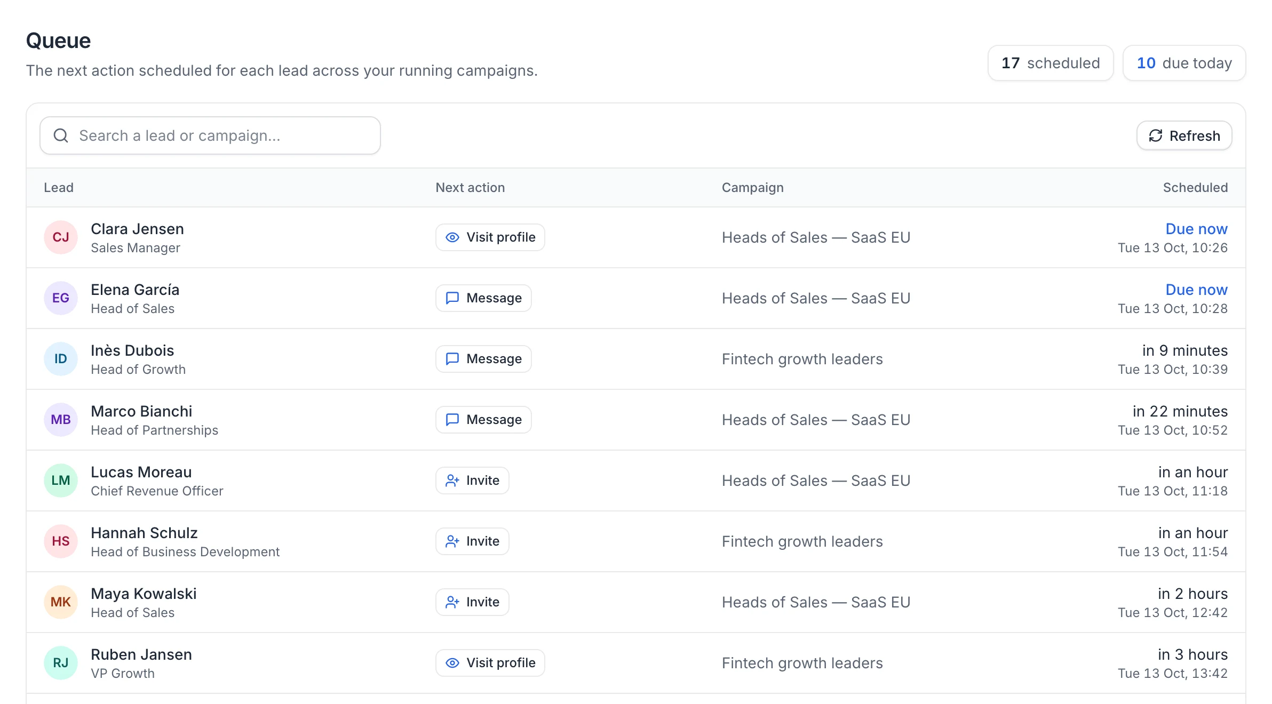Viewport: 1272px width, 704px height.
Task: Click the eye icon in Ruben Jansen's row
Action: click(x=452, y=663)
